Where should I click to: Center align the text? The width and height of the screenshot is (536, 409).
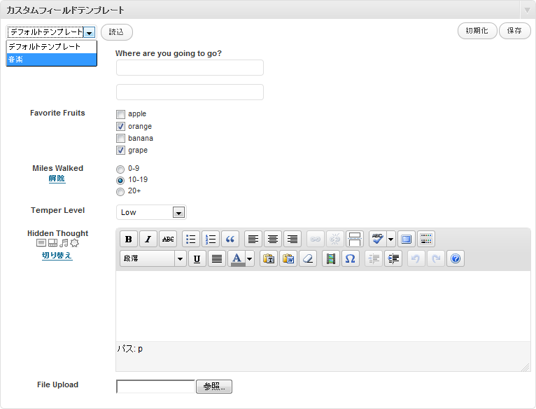pyautogui.click(x=273, y=239)
